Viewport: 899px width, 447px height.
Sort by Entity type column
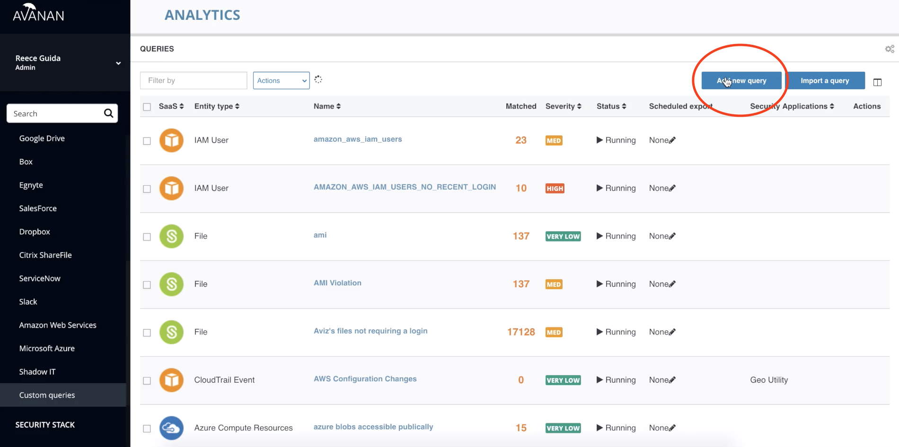click(217, 106)
